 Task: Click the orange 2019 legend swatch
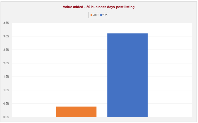coord(91,15)
